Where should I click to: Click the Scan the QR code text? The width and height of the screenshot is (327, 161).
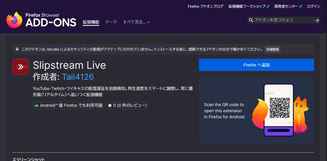pyautogui.click(x=224, y=111)
